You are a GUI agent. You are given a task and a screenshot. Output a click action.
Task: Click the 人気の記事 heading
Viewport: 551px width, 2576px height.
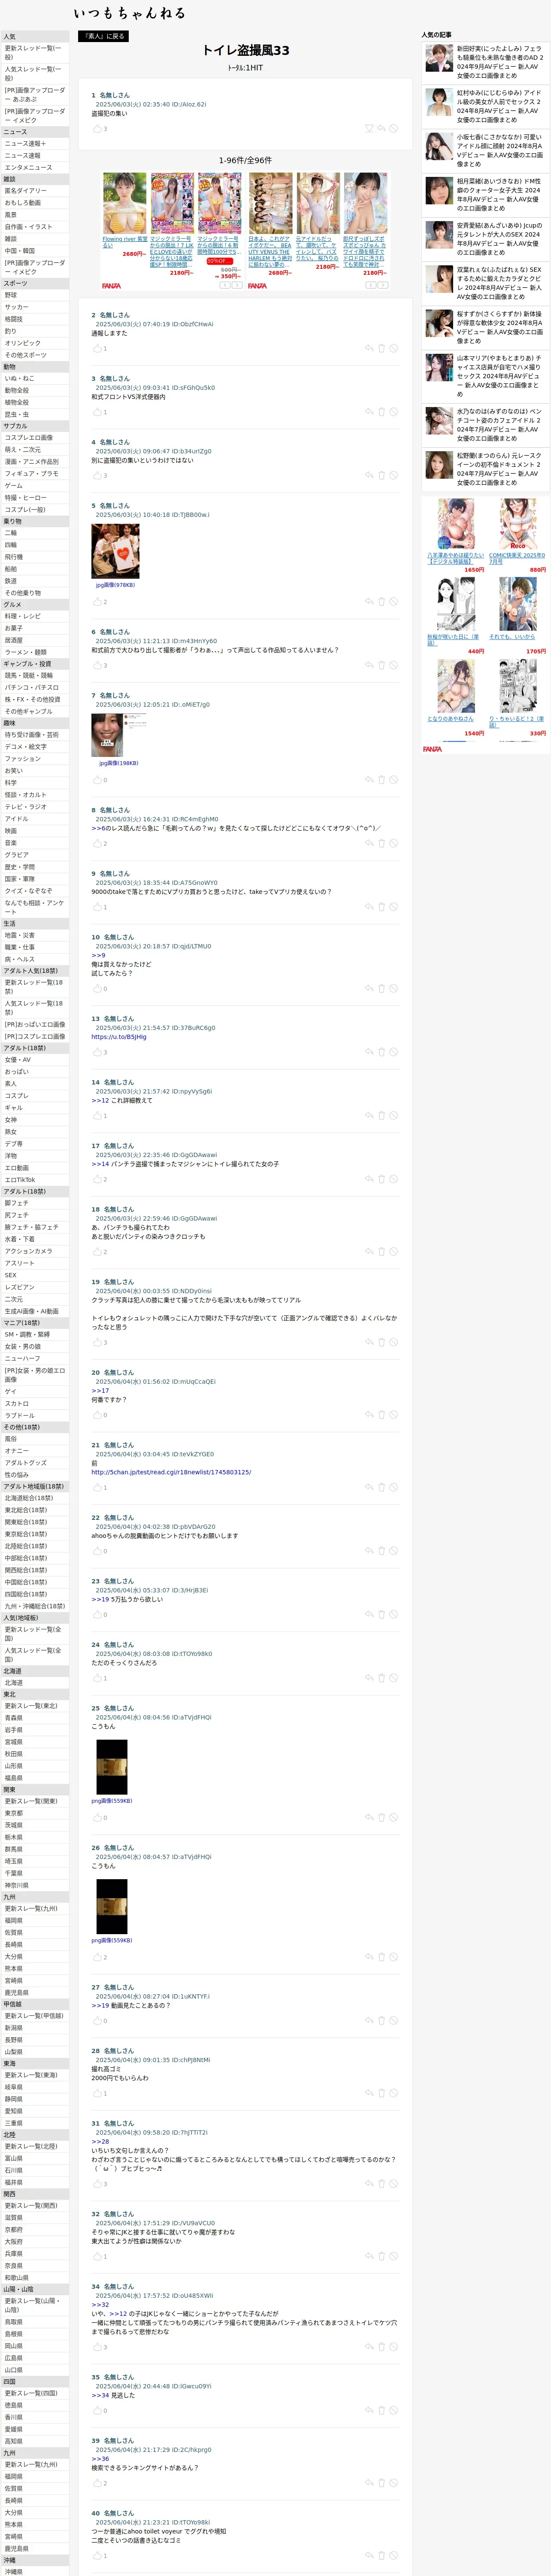click(436, 35)
